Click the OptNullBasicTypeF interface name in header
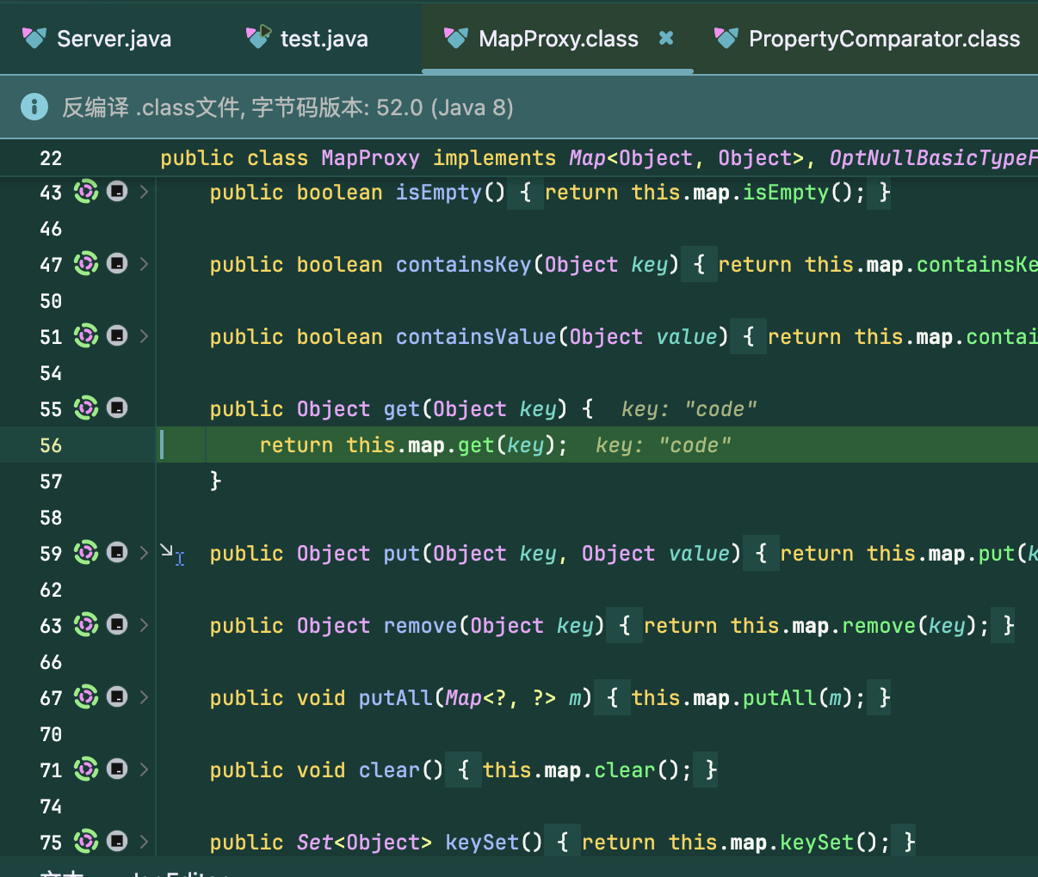 point(933,158)
